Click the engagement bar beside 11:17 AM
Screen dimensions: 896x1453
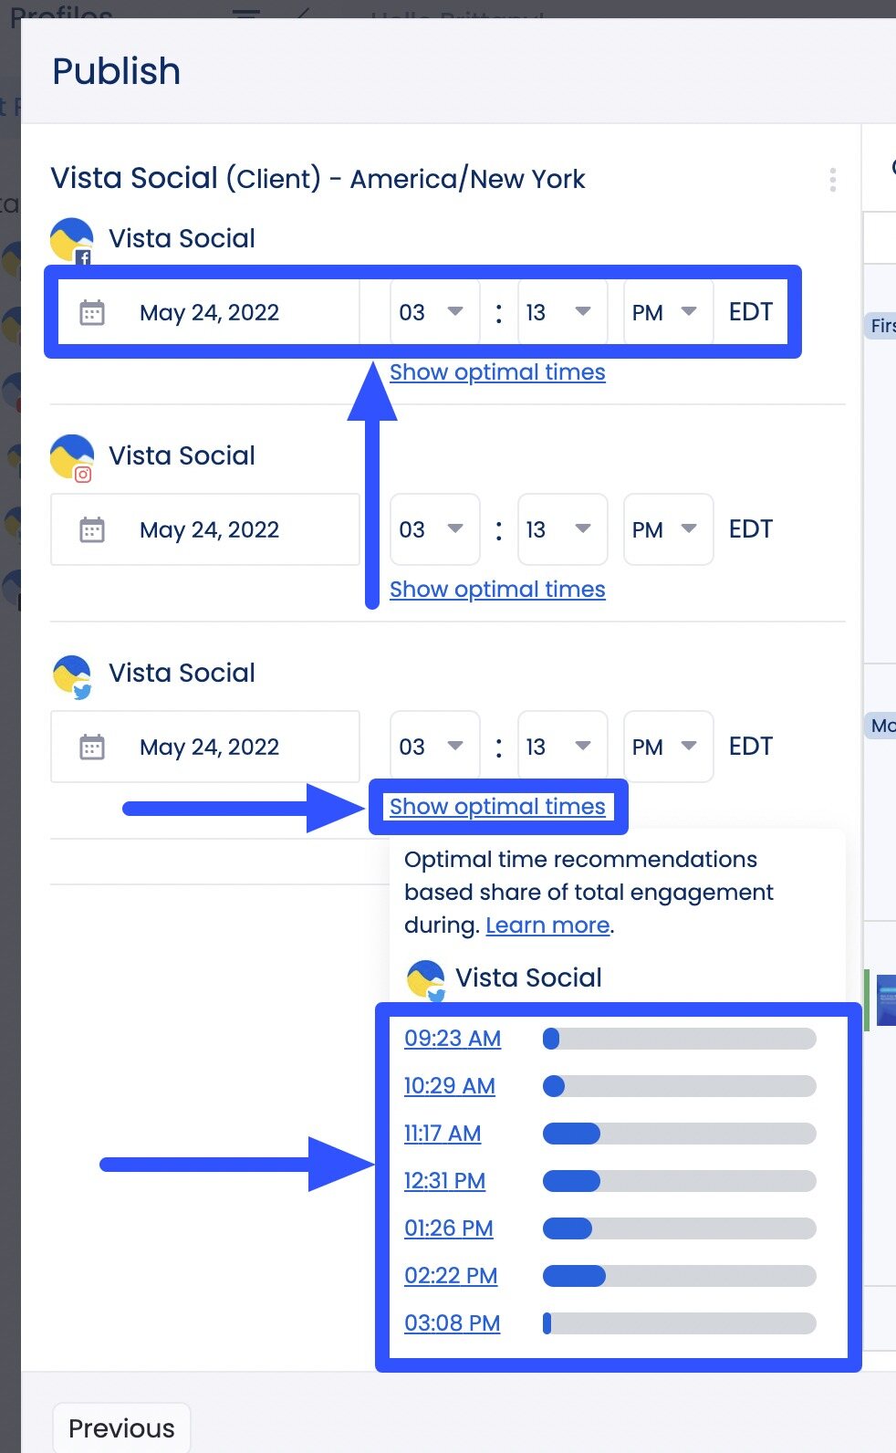680,1134
